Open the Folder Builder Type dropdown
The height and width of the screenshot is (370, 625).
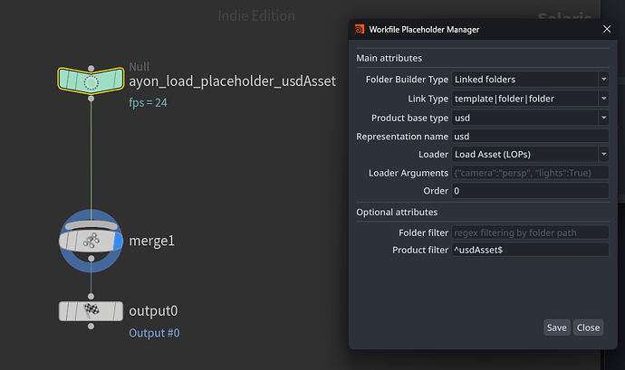tap(531, 80)
